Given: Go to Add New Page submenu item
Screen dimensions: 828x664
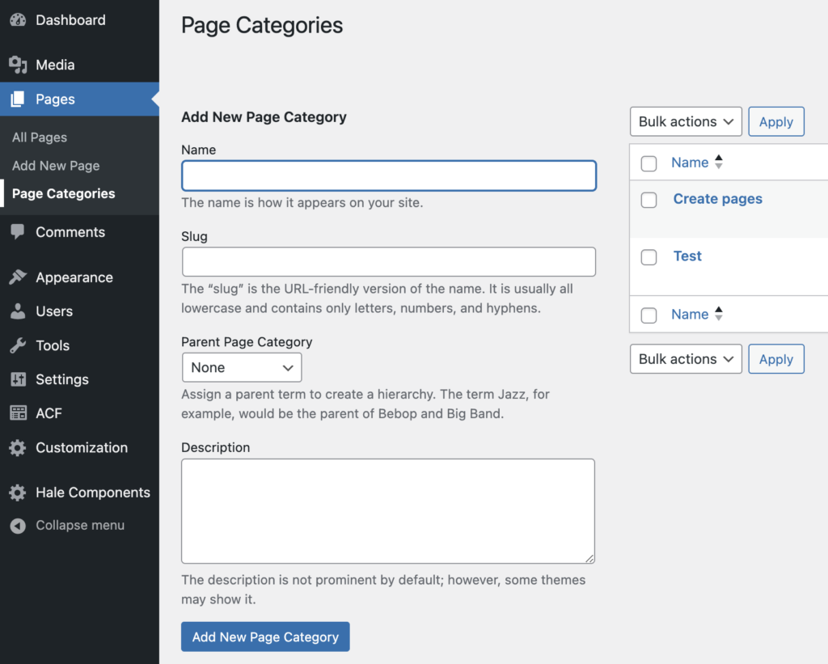Looking at the screenshot, I should [x=56, y=166].
